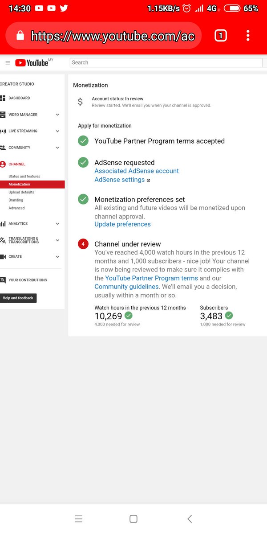The image size is (267, 535).
Task: Tap the Android home square button
Action: pyautogui.click(x=133, y=519)
